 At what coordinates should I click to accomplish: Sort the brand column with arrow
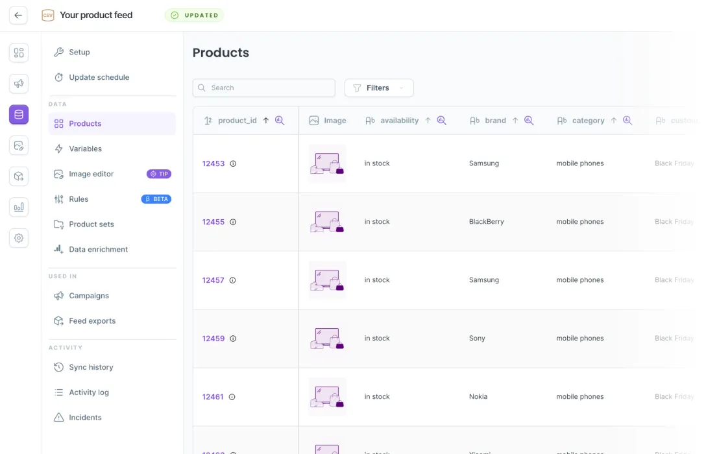[x=515, y=121]
